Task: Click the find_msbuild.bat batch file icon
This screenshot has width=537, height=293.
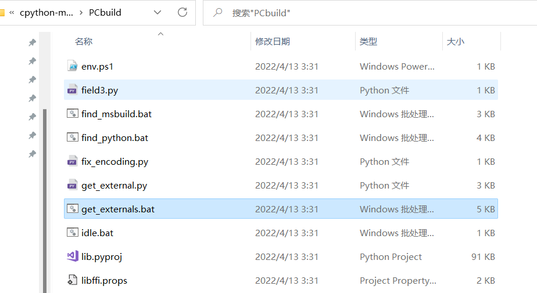Action: tap(73, 114)
